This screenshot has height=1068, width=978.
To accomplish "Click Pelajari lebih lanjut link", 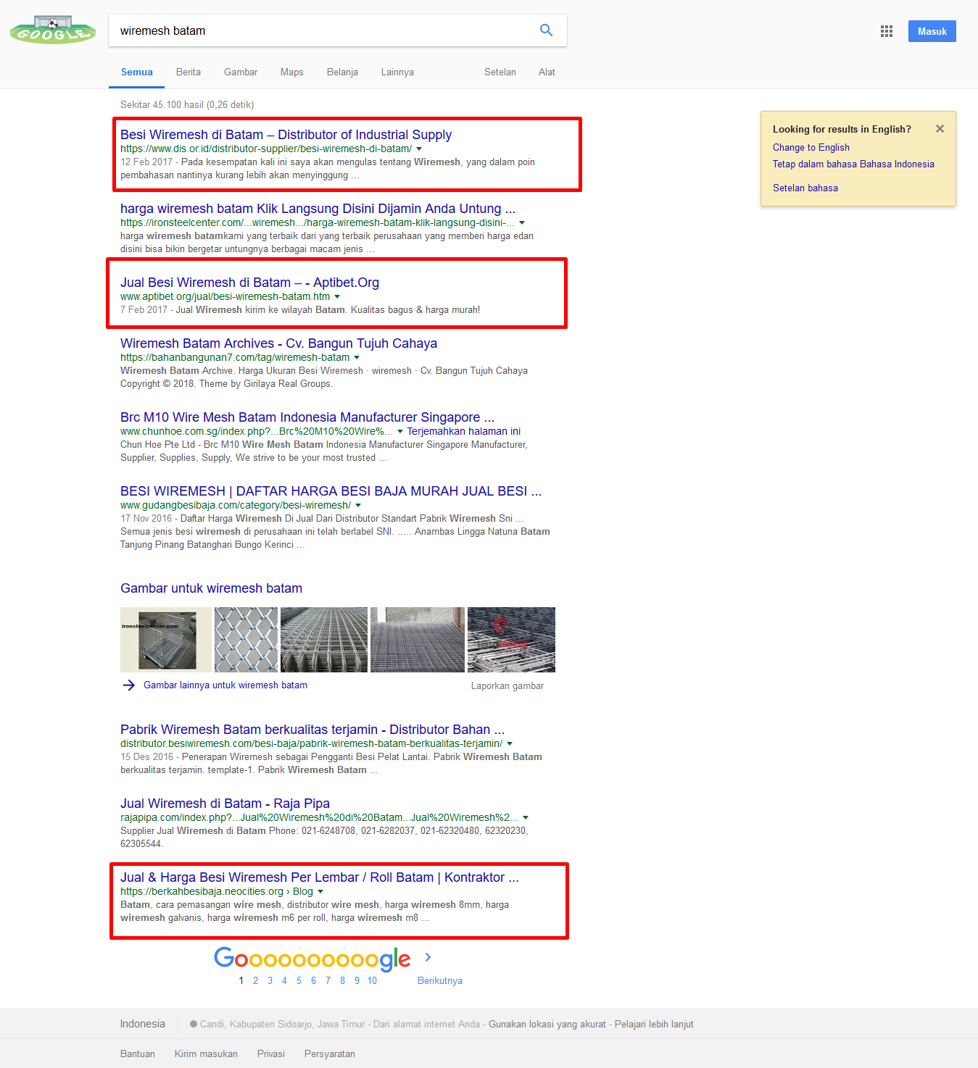I will 654,1025.
